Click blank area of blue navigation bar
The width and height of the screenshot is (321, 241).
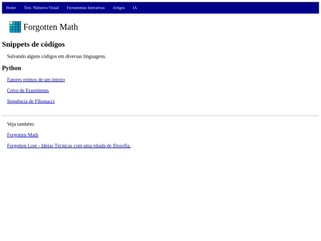(x=225, y=8)
